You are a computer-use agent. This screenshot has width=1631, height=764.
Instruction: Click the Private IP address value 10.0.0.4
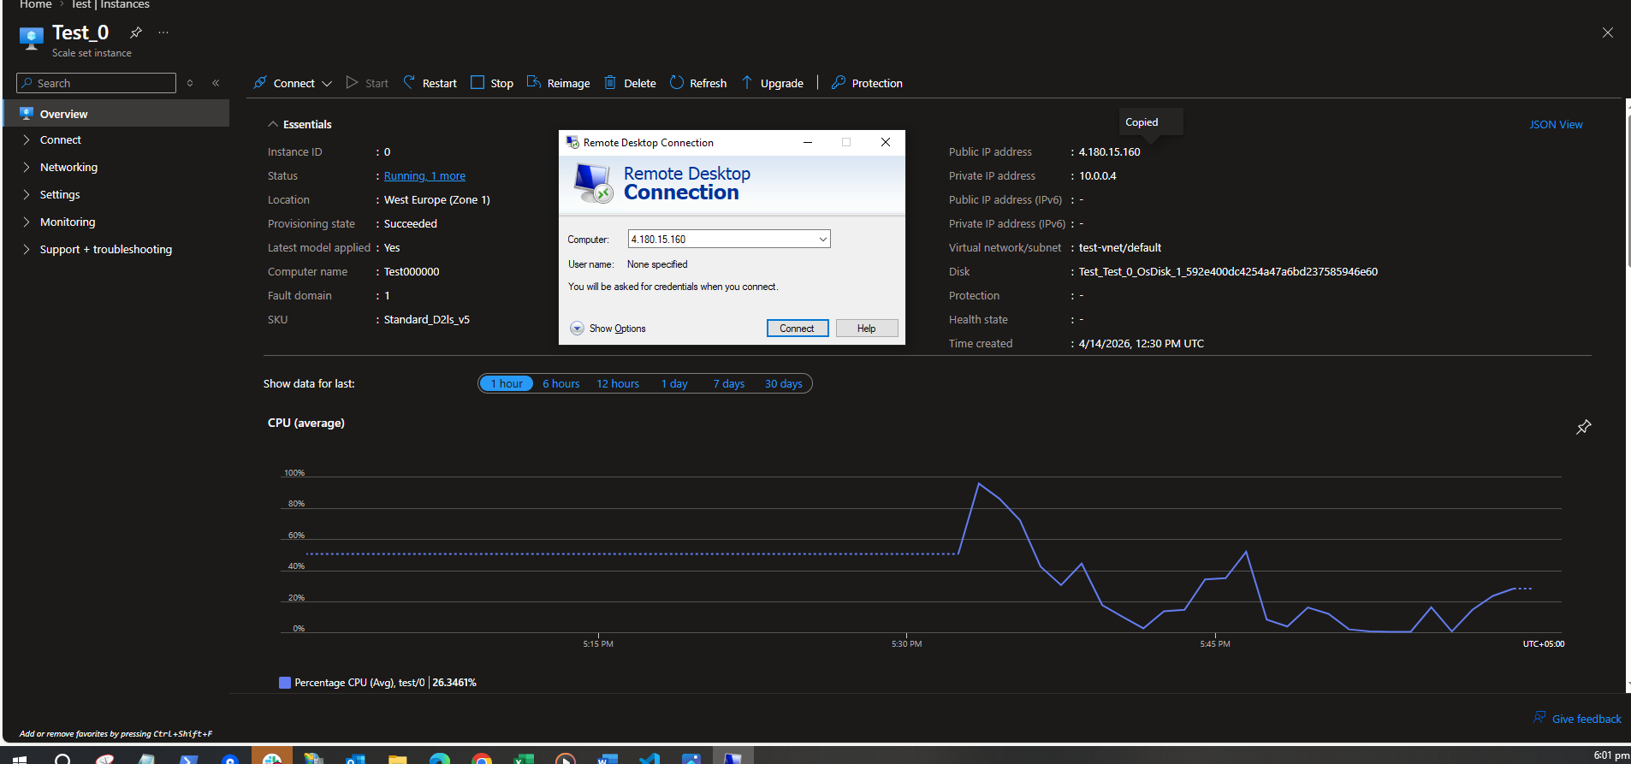tap(1097, 176)
